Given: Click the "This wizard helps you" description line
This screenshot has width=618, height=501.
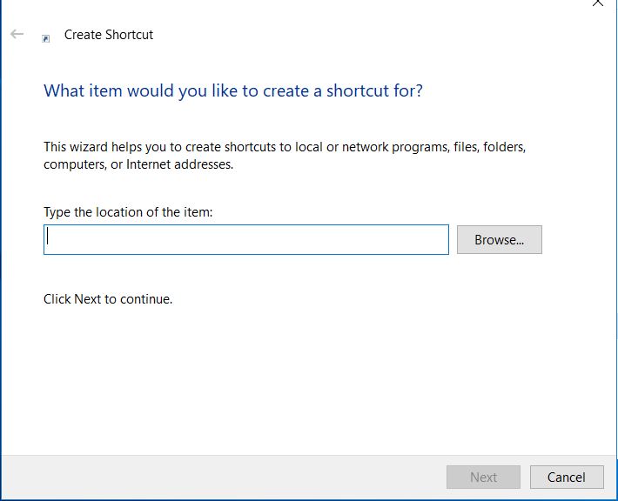Looking at the screenshot, I should coord(285,146).
